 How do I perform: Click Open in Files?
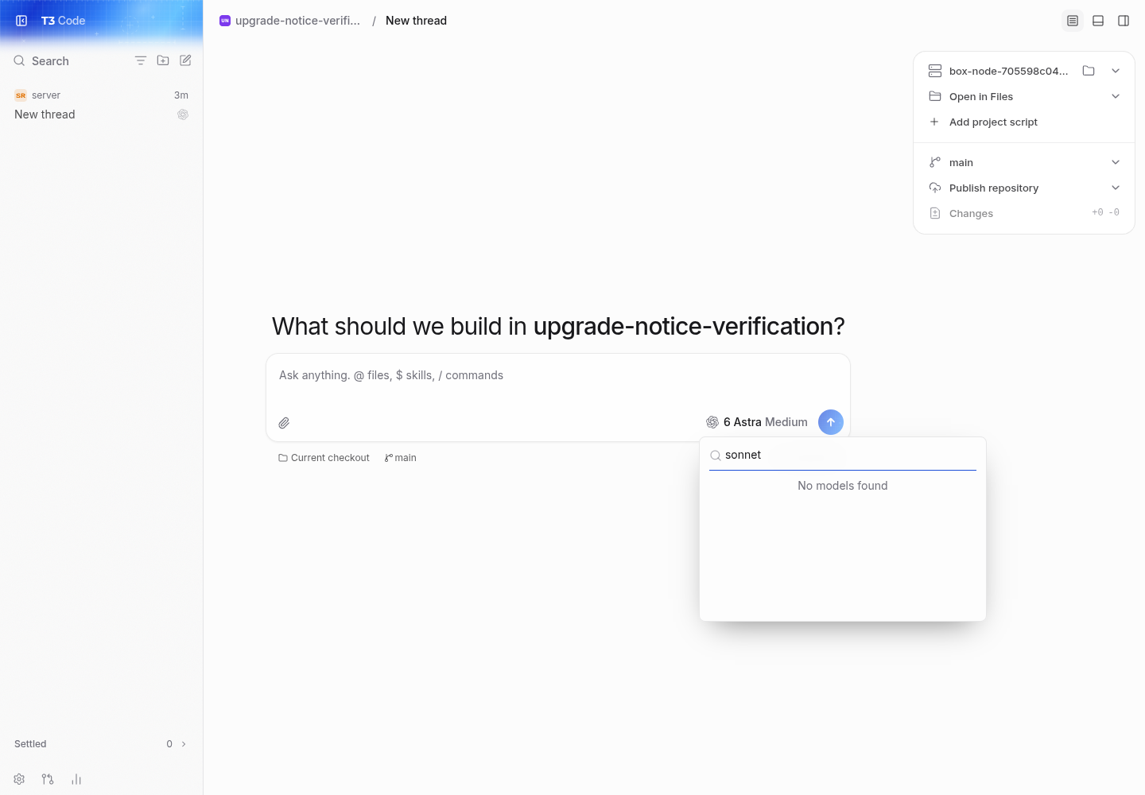tap(981, 96)
